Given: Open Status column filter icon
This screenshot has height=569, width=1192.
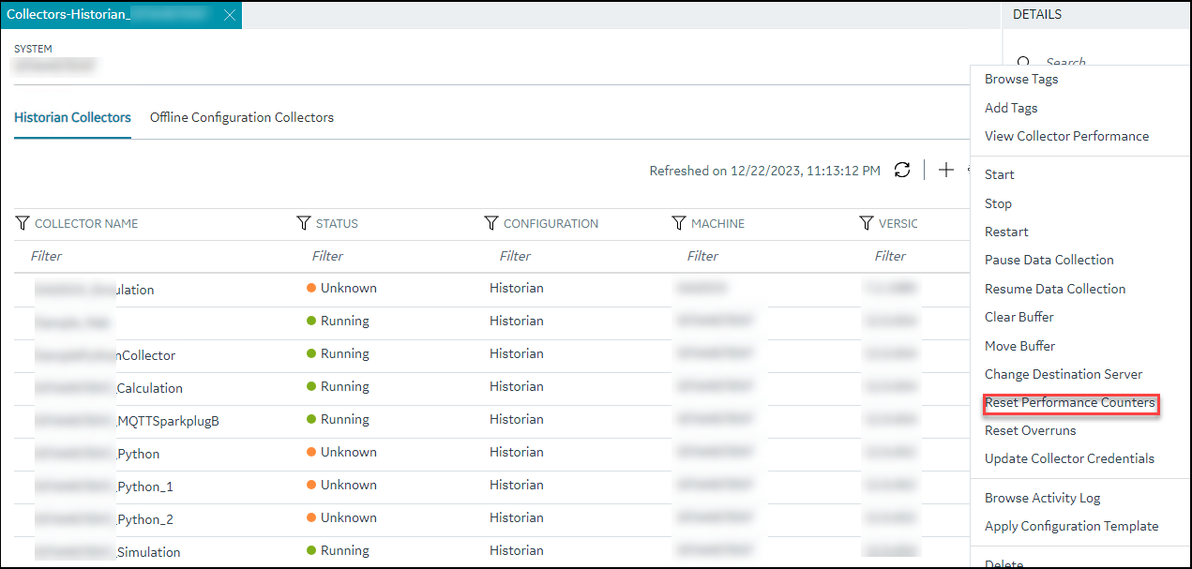Looking at the screenshot, I should (x=304, y=223).
